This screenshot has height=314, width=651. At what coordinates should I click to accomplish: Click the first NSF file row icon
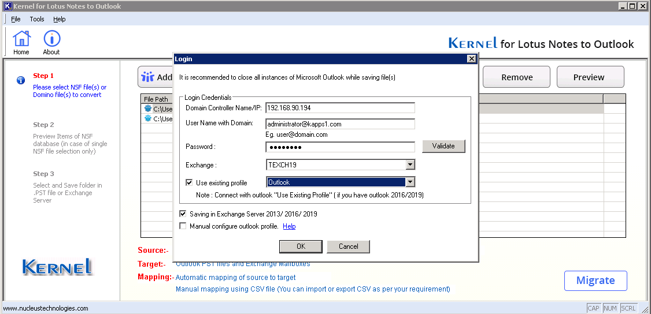pyautogui.click(x=148, y=109)
